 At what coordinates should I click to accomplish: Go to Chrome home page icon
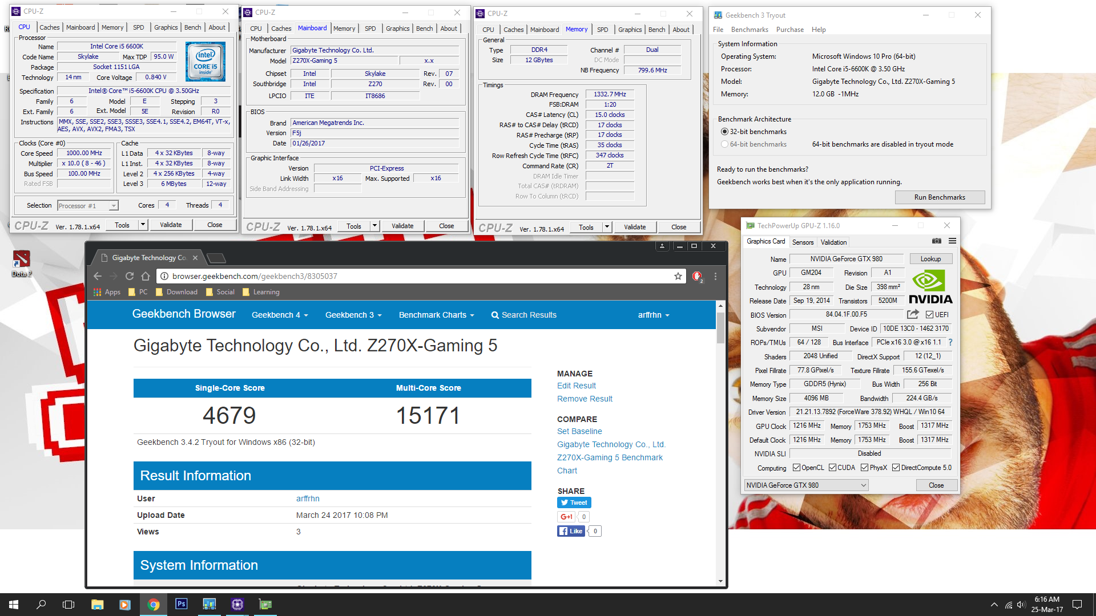coord(146,276)
